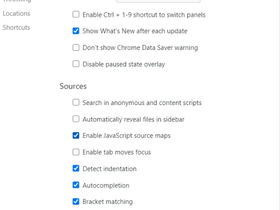This screenshot has width=280, height=210.
Task: Click the 'Disable paused state overlay' label text
Action: coord(124,64)
